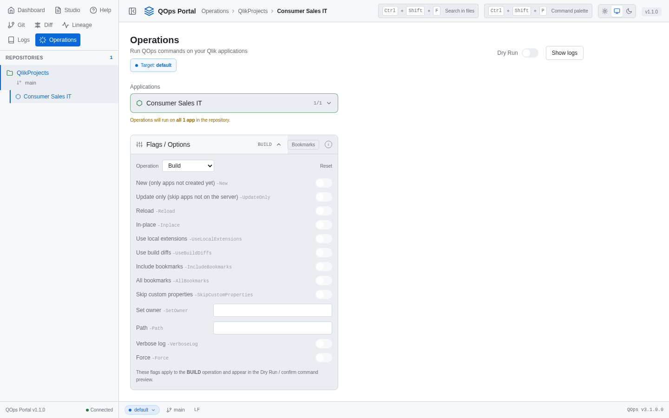Enable Verbose log flag
The width and height of the screenshot is (669, 418).
(x=324, y=344)
